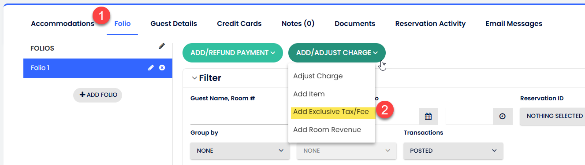Open the clock time picker icon
Viewport: 585px width, 165px height.
pyautogui.click(x=502, y=117)
